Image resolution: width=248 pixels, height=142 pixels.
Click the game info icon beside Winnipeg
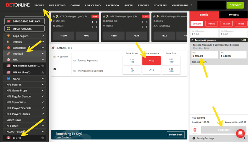tap(54, 69)
